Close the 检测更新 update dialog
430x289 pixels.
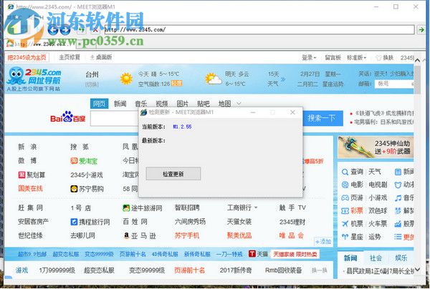[292, 112]
